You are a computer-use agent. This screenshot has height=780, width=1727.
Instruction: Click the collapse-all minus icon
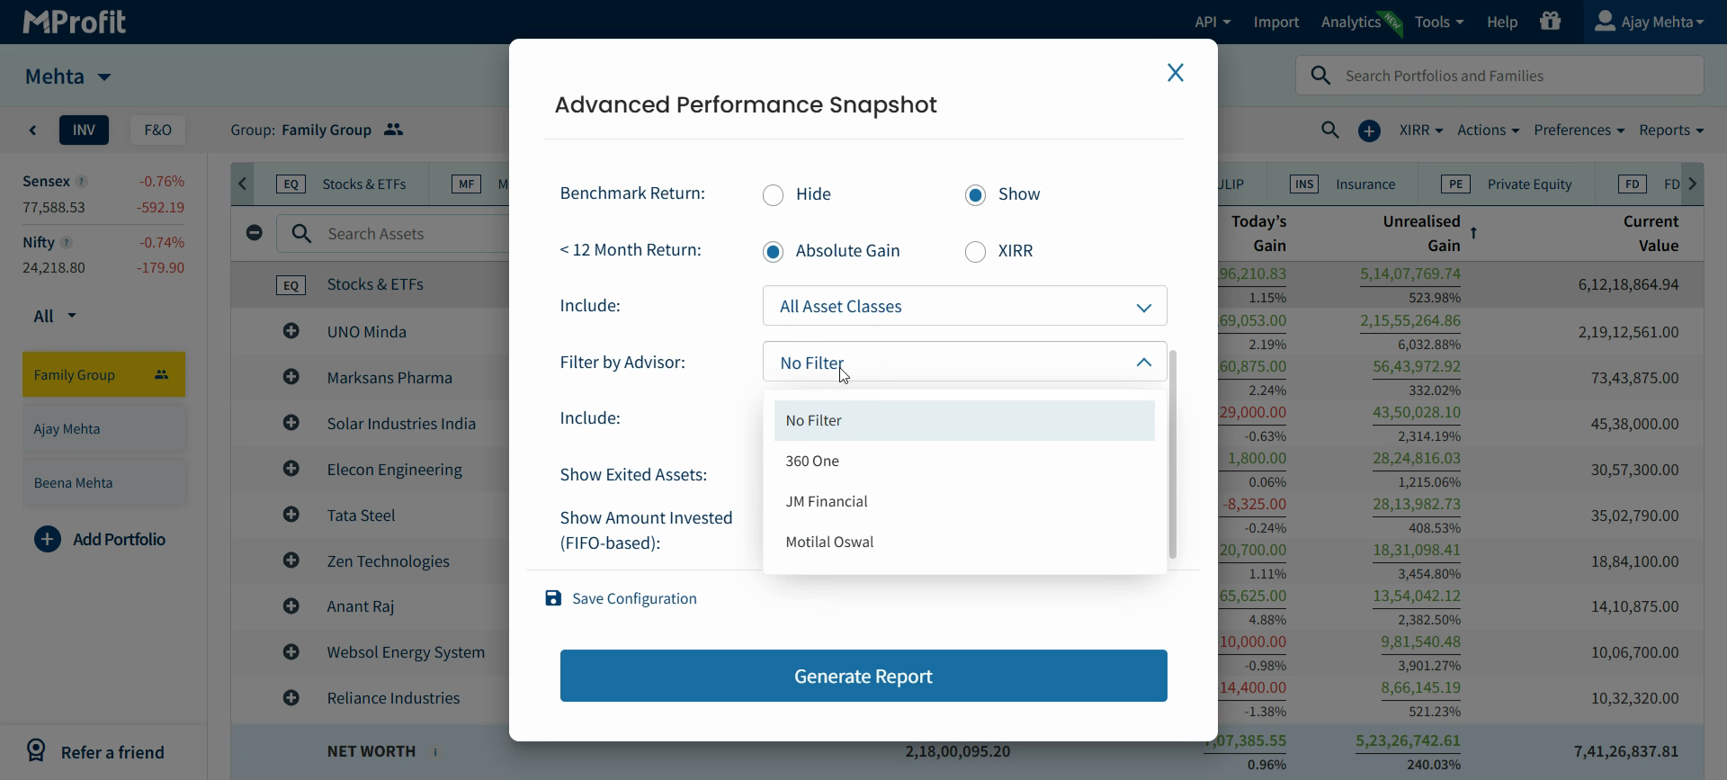coord(255,233)
